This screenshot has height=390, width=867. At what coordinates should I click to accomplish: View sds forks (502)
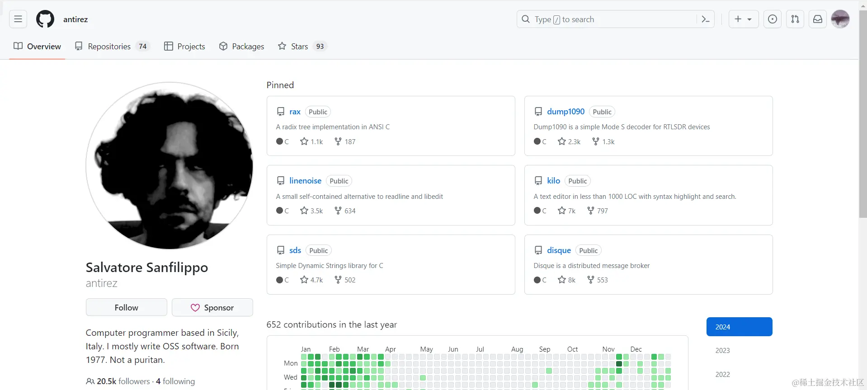[345, 280]
